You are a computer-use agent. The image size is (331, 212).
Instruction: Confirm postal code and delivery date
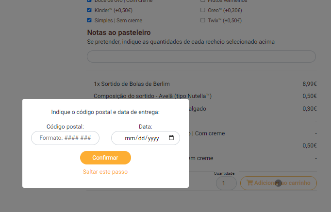105,158
